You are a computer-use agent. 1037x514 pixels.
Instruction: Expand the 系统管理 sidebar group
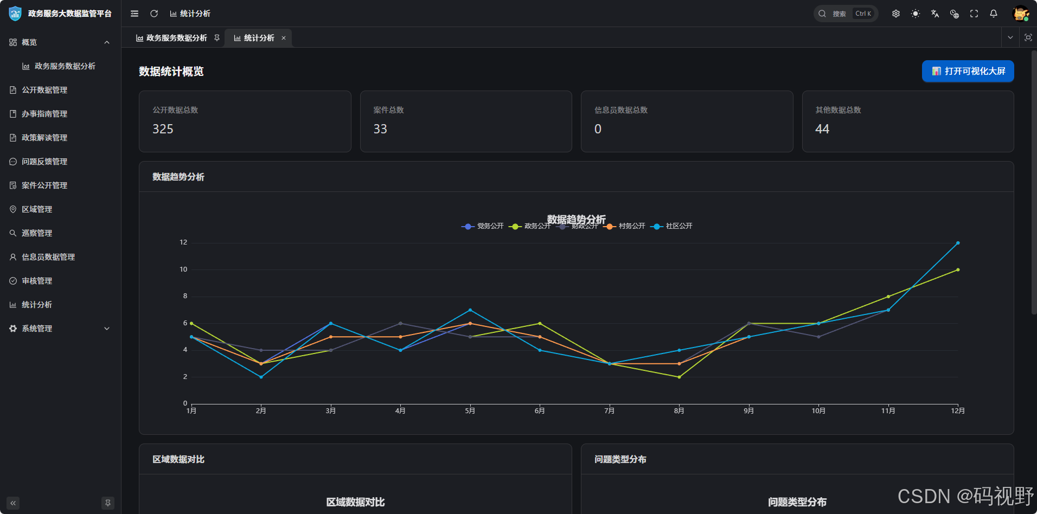pos(60,329)
